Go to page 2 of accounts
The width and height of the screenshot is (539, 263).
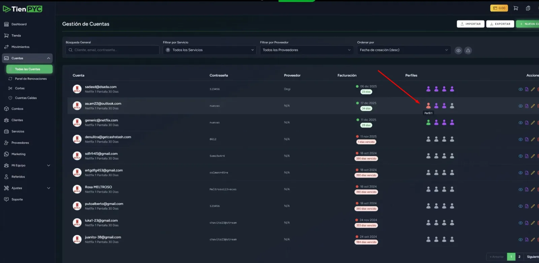[x=519, y=257]
